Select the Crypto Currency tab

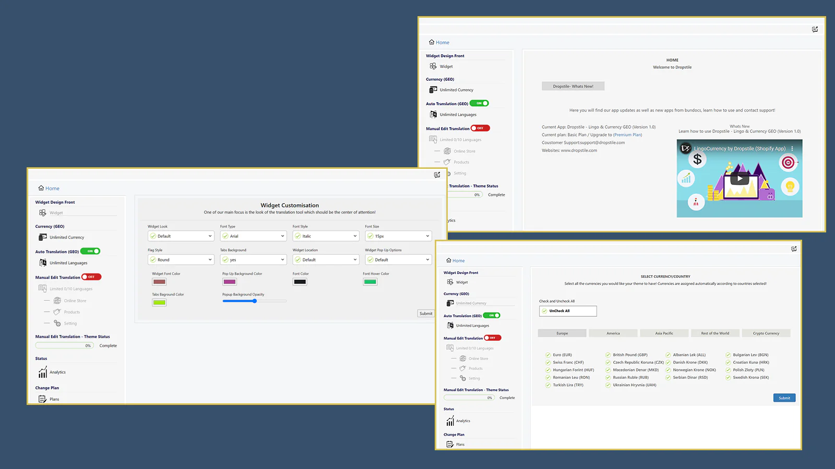click(x=766, y=333)
